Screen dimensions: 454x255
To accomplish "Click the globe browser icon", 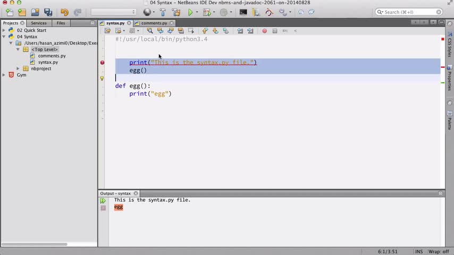I will pyautogui.click(x=147, y=12).
